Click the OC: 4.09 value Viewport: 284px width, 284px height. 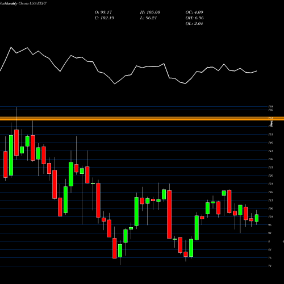point(194,12)
